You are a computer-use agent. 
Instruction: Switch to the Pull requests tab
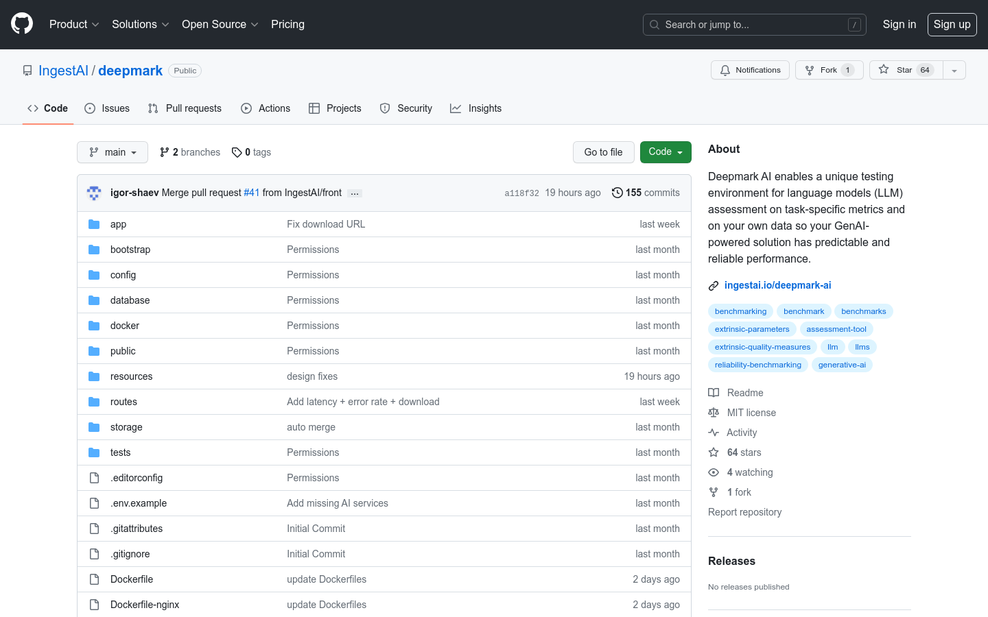point(185,108)
